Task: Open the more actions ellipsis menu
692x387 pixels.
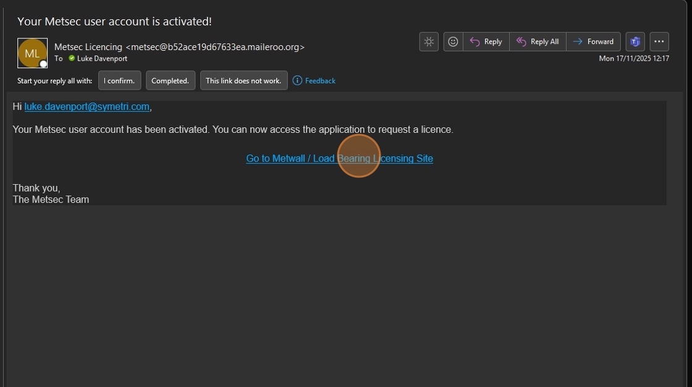Action: pos(659,41)
